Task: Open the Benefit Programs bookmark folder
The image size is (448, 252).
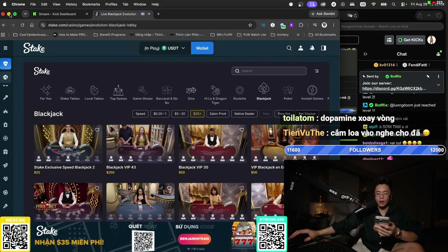Action: 109,35
